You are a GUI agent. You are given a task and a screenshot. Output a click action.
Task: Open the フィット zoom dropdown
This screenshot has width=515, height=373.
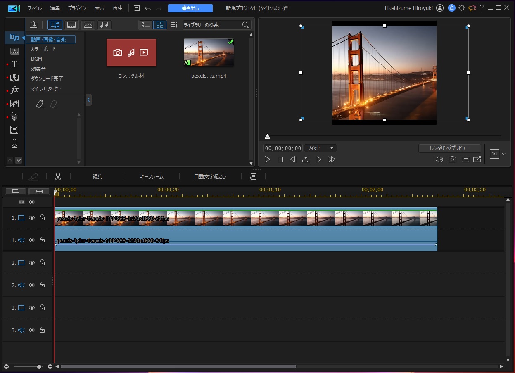tap(320, 148)
